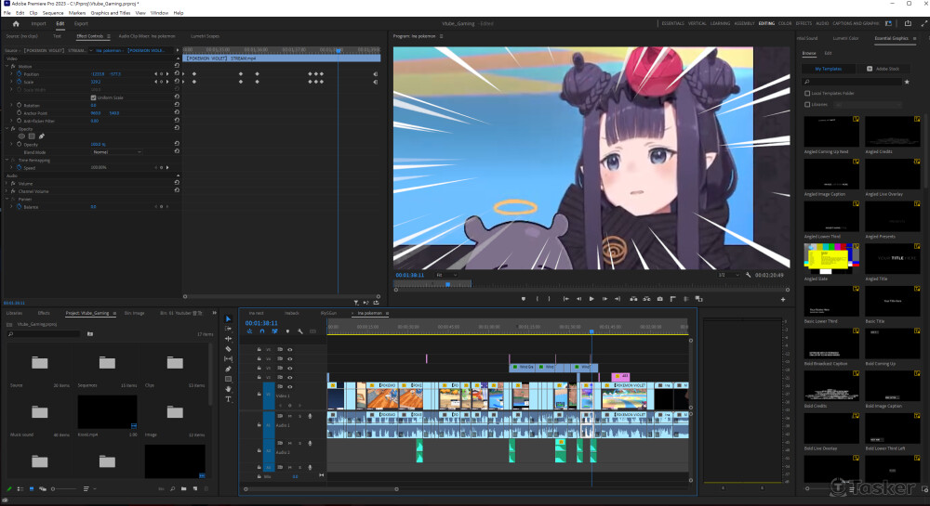Reset the Position parameter

coord(177,73)
